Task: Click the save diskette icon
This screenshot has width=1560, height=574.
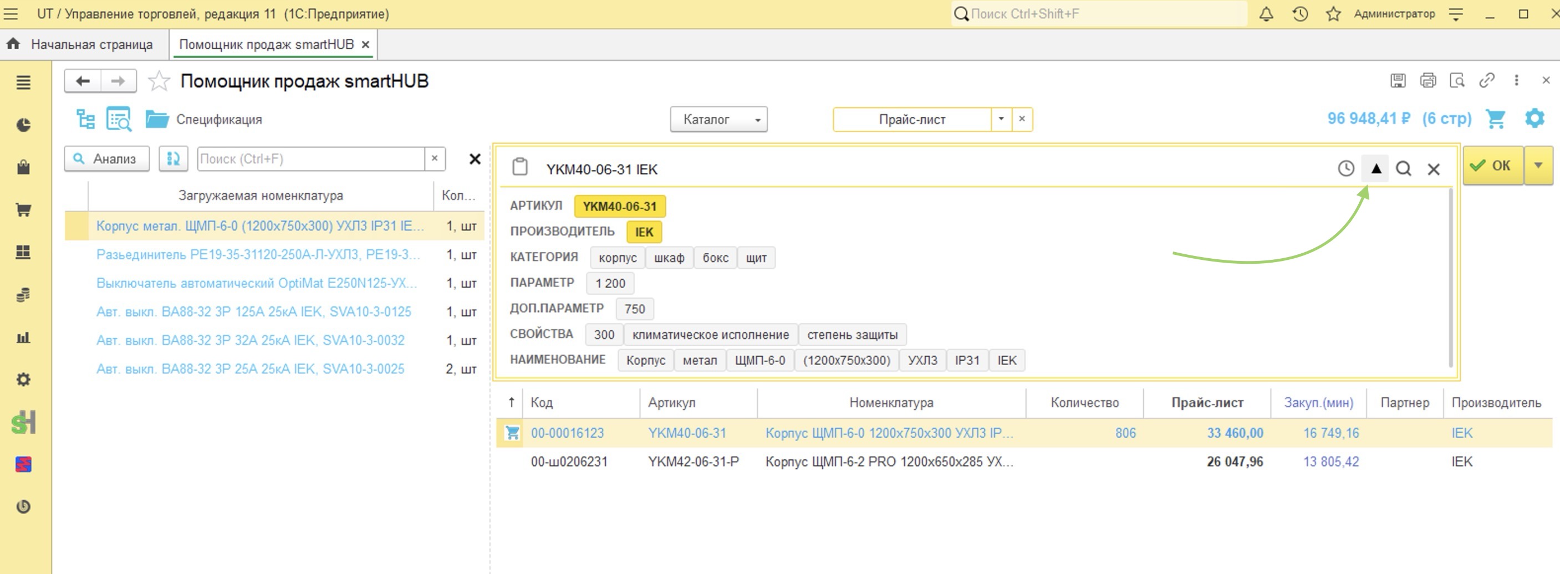Action: coord(1398,80)
